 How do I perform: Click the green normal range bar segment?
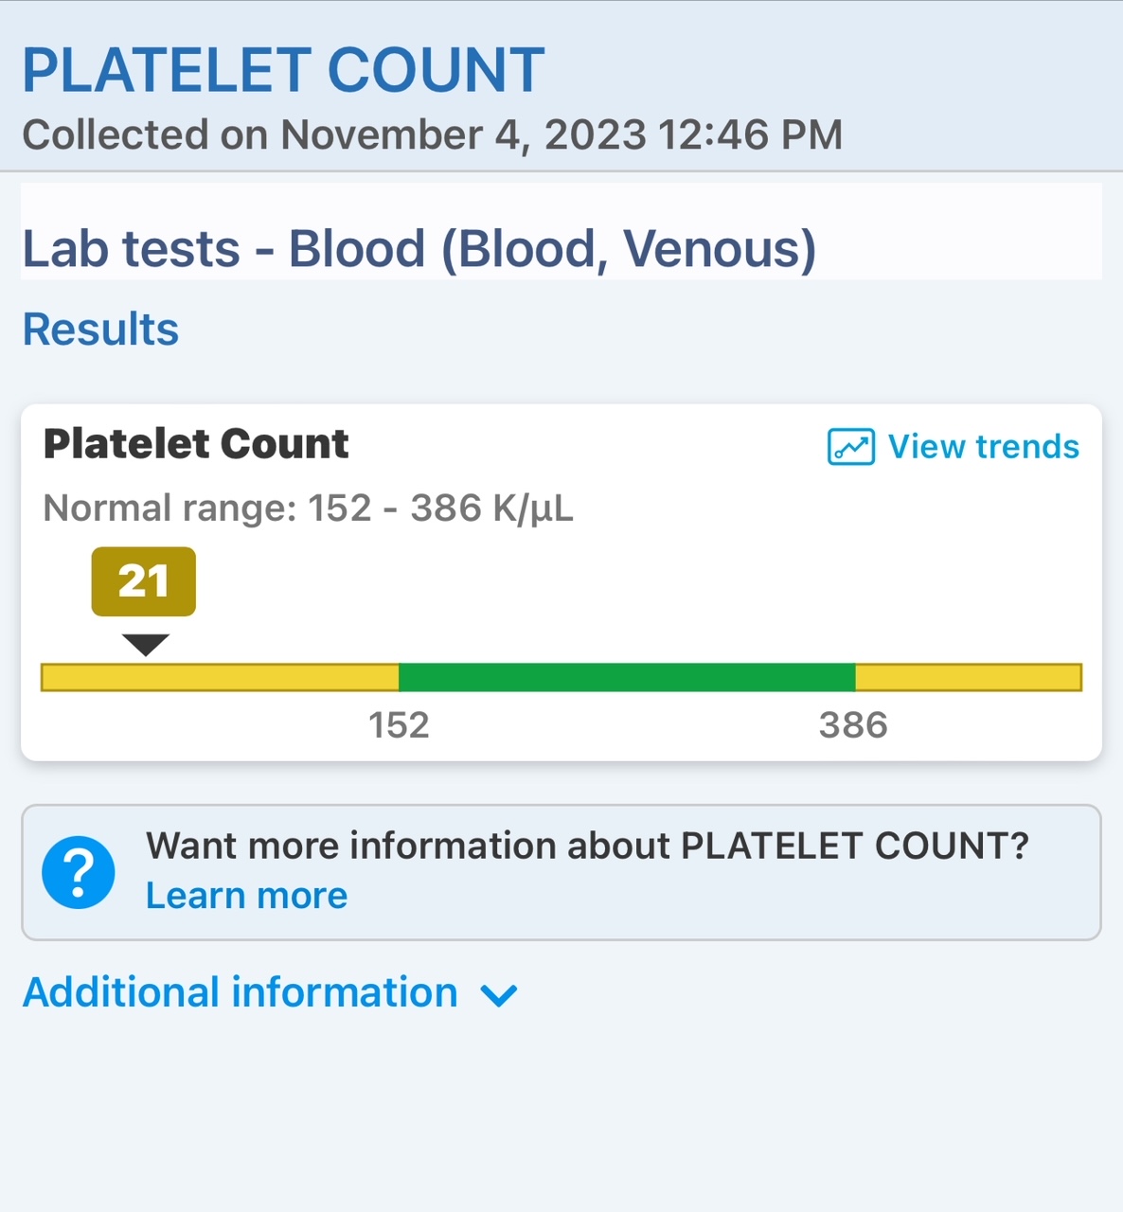click(x=627, y=678)
